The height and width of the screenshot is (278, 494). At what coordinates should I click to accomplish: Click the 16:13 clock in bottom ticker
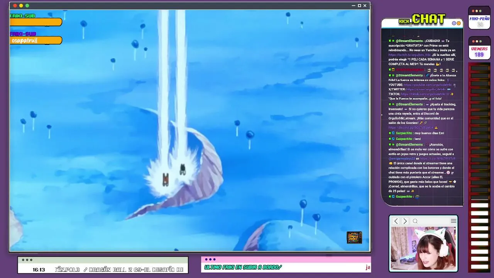(x=39, y=270)
